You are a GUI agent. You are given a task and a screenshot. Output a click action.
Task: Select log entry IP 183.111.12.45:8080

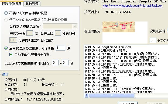pyautogui.click(x=121, y=89)
